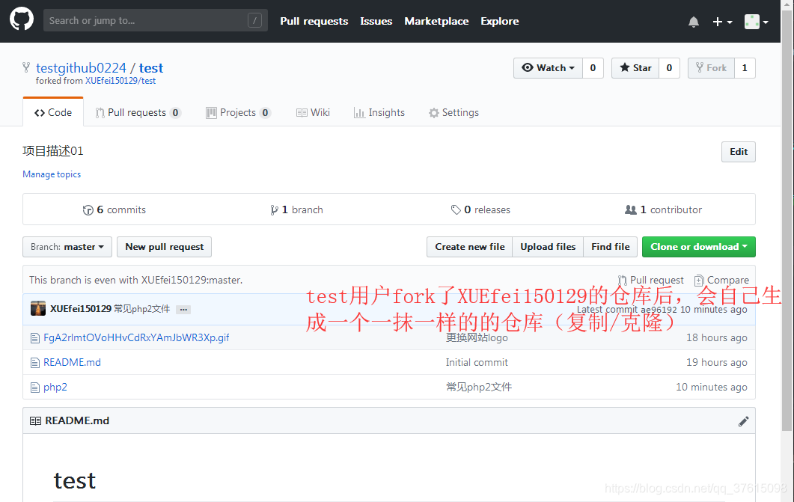Image resolution: width=794 pixels, height=502 pixels.
Task: Star this repository
Action: (x=635, y=67)
